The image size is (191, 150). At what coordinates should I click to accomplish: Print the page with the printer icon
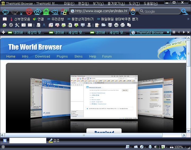click(x=116, y=25)
